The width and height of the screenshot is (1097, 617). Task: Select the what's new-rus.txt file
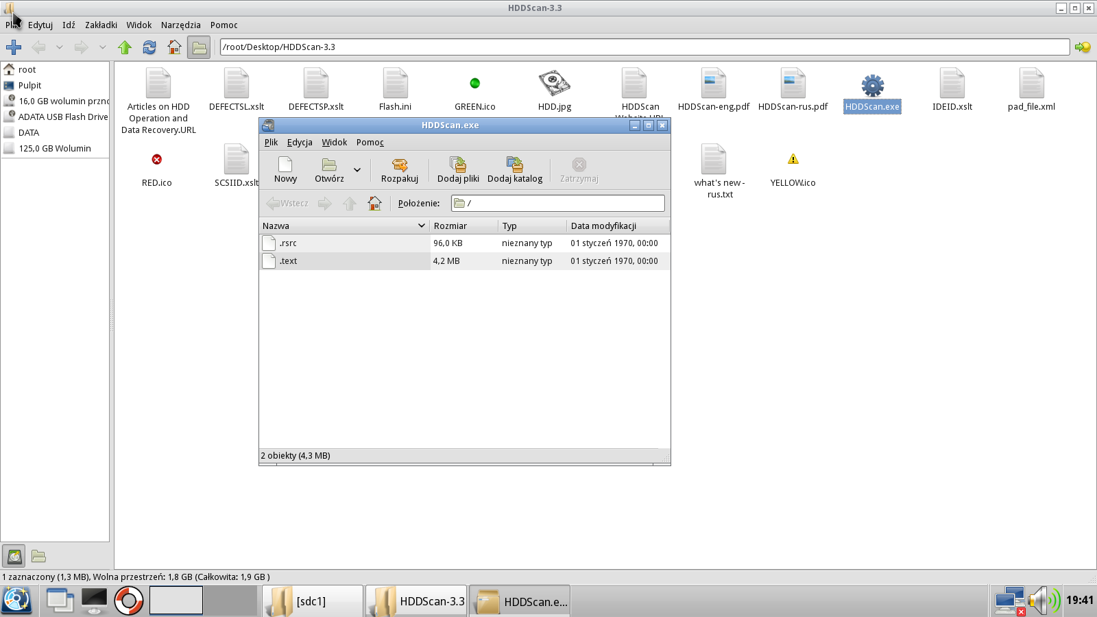[720, 171]
